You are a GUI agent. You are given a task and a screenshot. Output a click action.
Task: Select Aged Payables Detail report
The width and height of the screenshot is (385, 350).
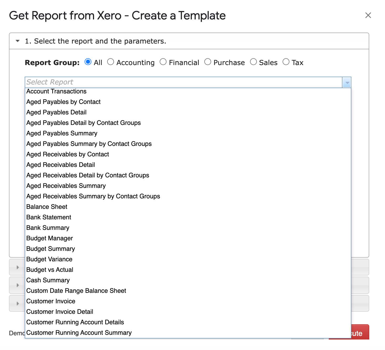188,112
